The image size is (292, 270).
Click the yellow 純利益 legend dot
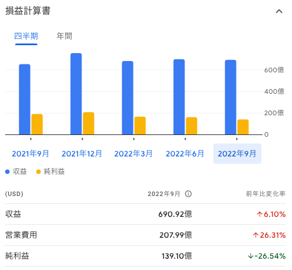click(38, 172)
